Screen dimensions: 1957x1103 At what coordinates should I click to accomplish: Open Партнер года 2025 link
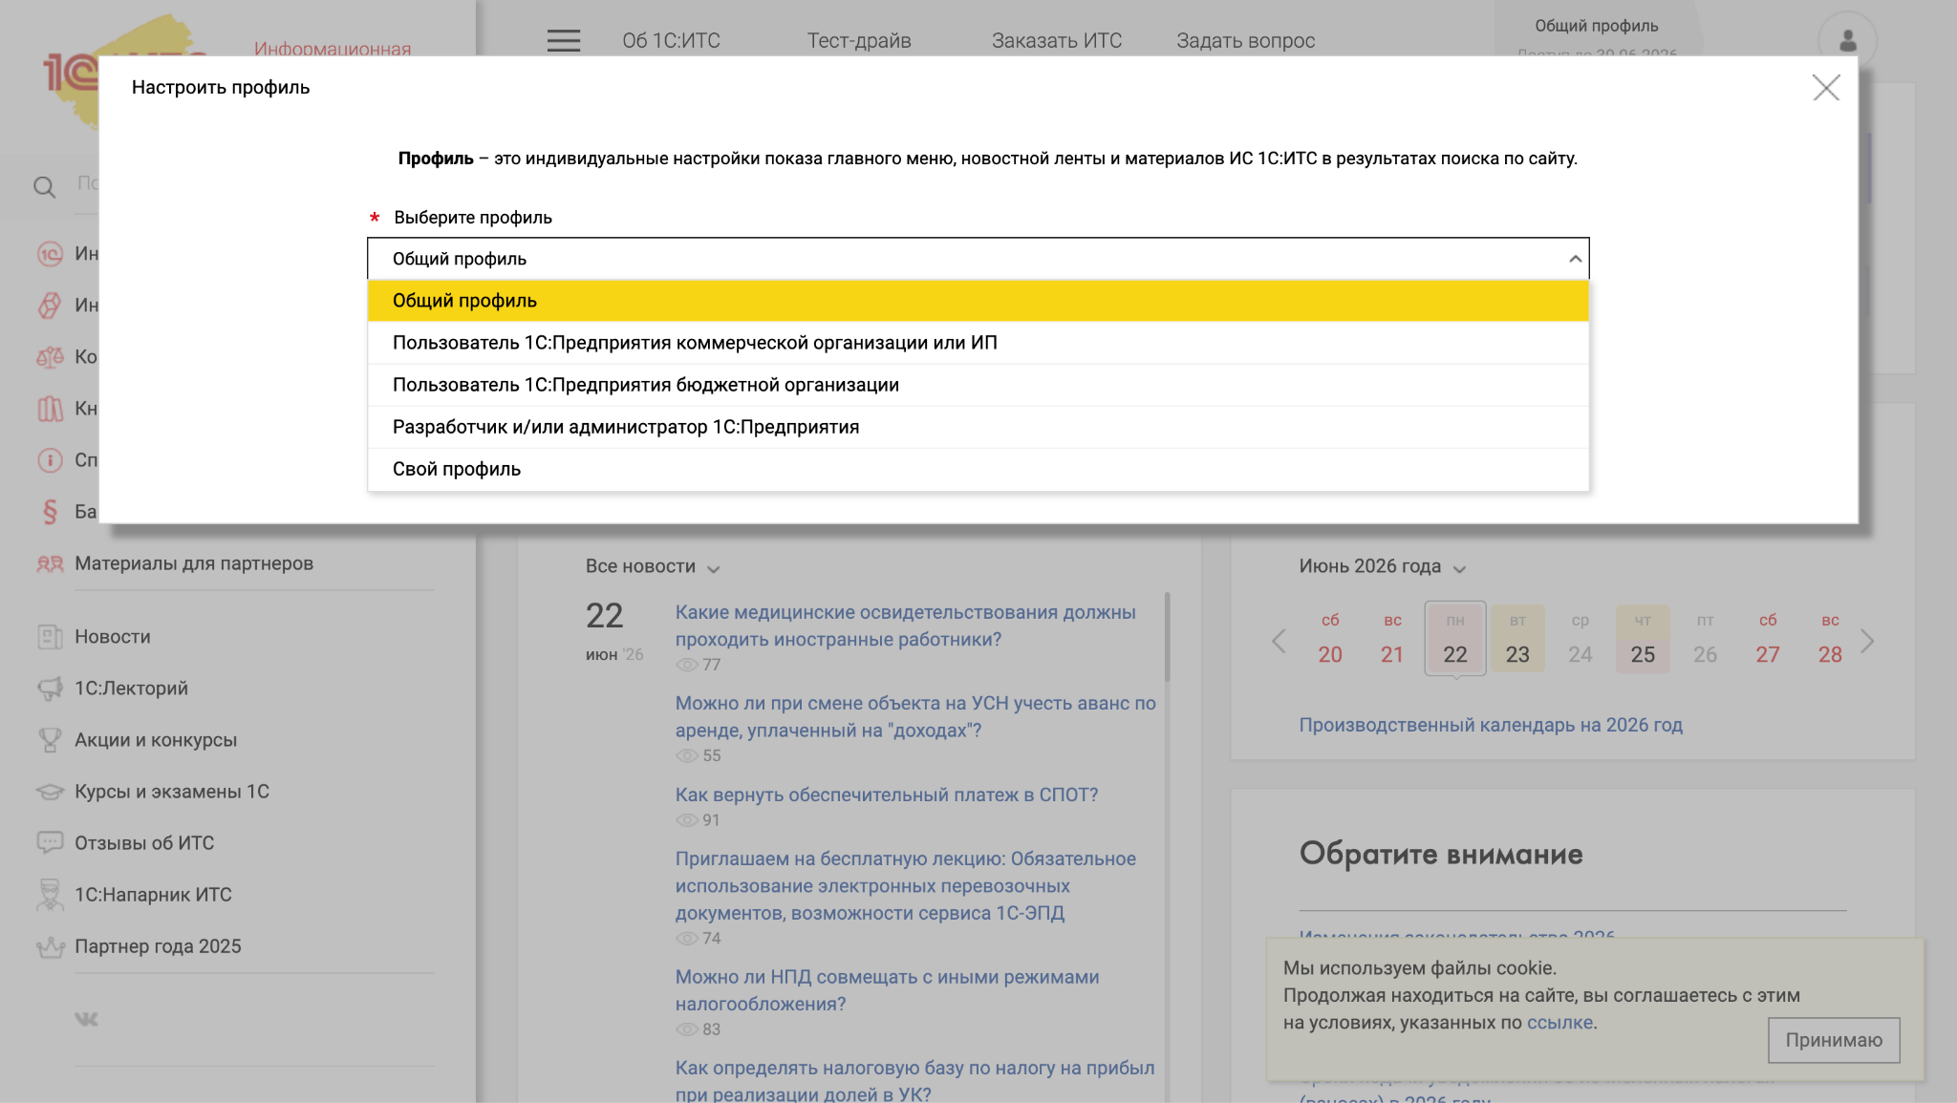click(x=158, y=946)
